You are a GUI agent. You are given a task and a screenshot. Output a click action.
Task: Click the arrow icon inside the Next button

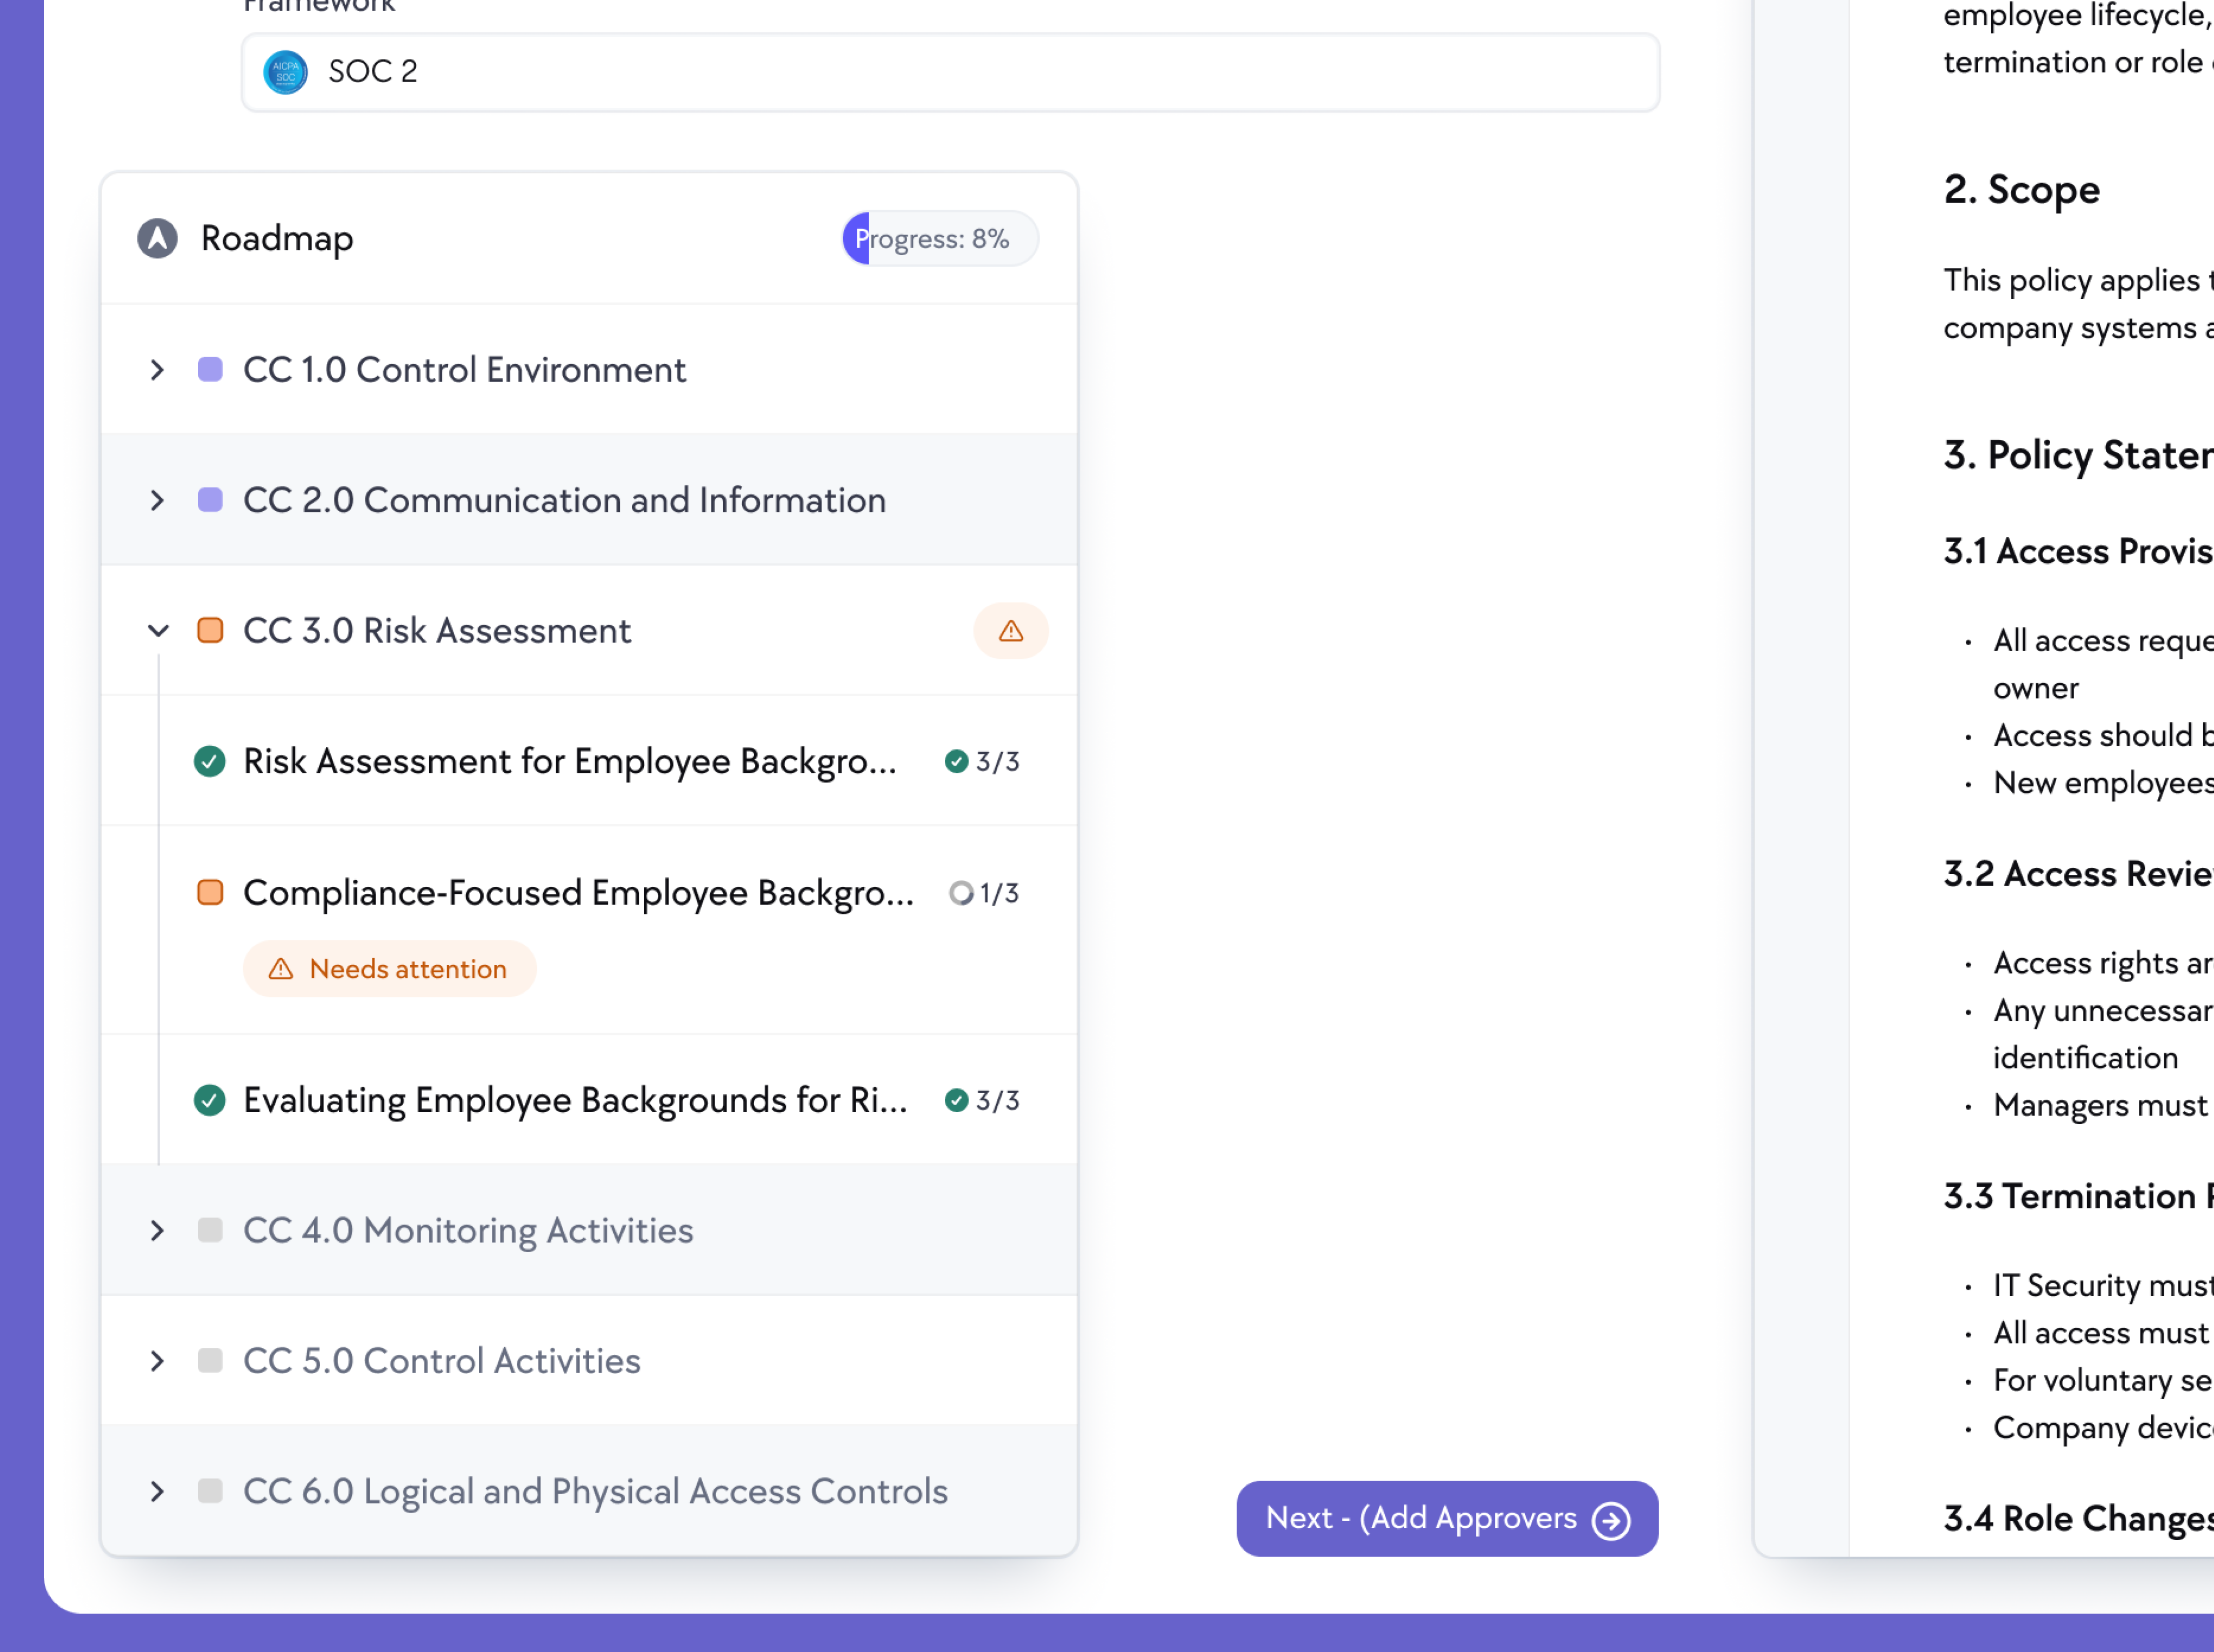(x=1612, y=1519)
